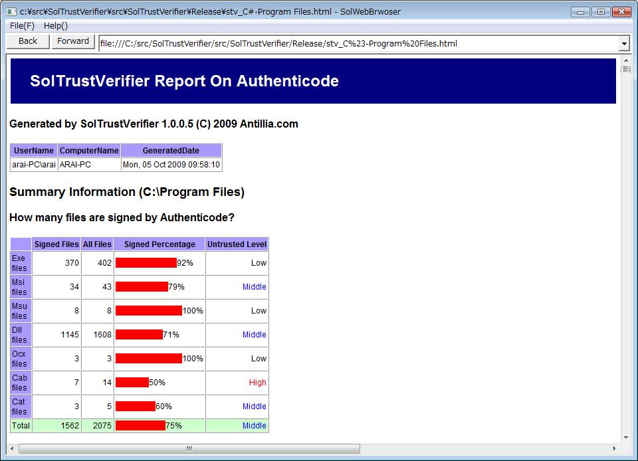Viewport: 638px width, 461px height.
Task: Click the application icon in title bar
Action: (11, 12)
